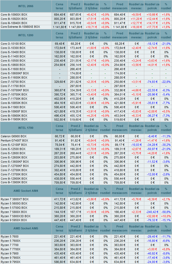
Task: Select row label Celeron G6900 BOX
Action: [14, 136]
